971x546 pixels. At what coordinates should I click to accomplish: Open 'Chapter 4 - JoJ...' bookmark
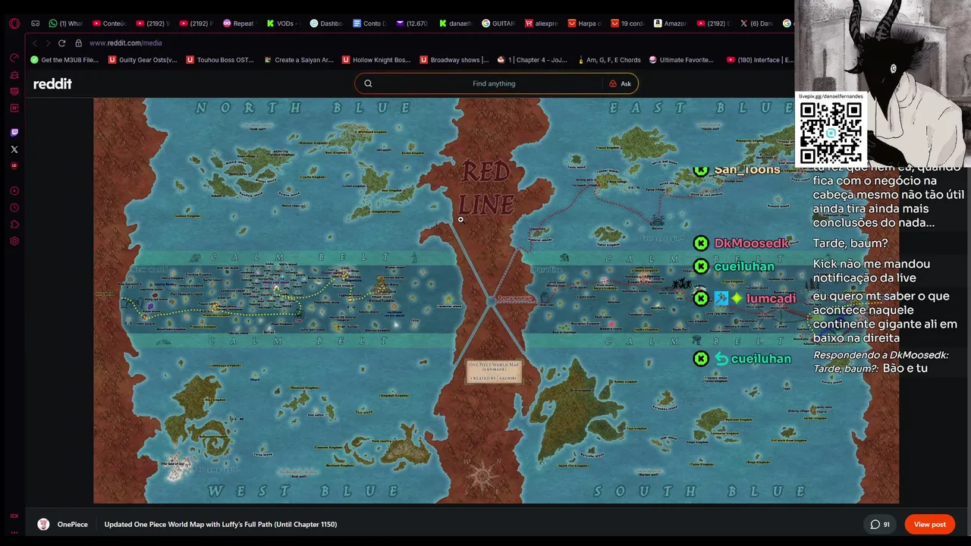click(532, 60)
